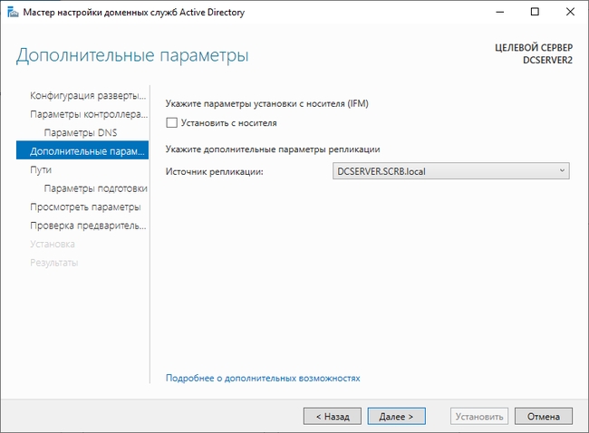This screenshot has height=433, width=589.
Task: Open 'Просмотреть параметры' step
Action: 85,207
